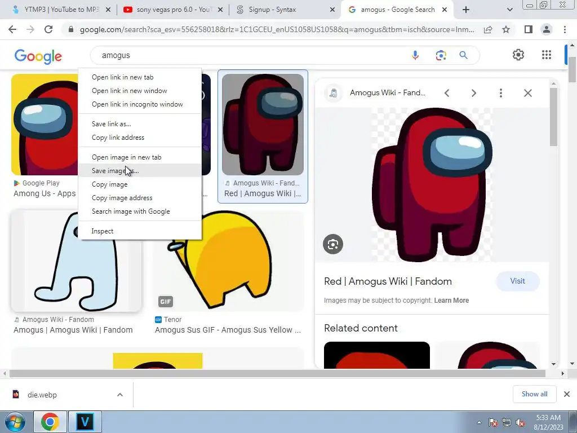Choose Inspect from context menu
Screen dimensions: 577x433
click(x=140, y=231)
